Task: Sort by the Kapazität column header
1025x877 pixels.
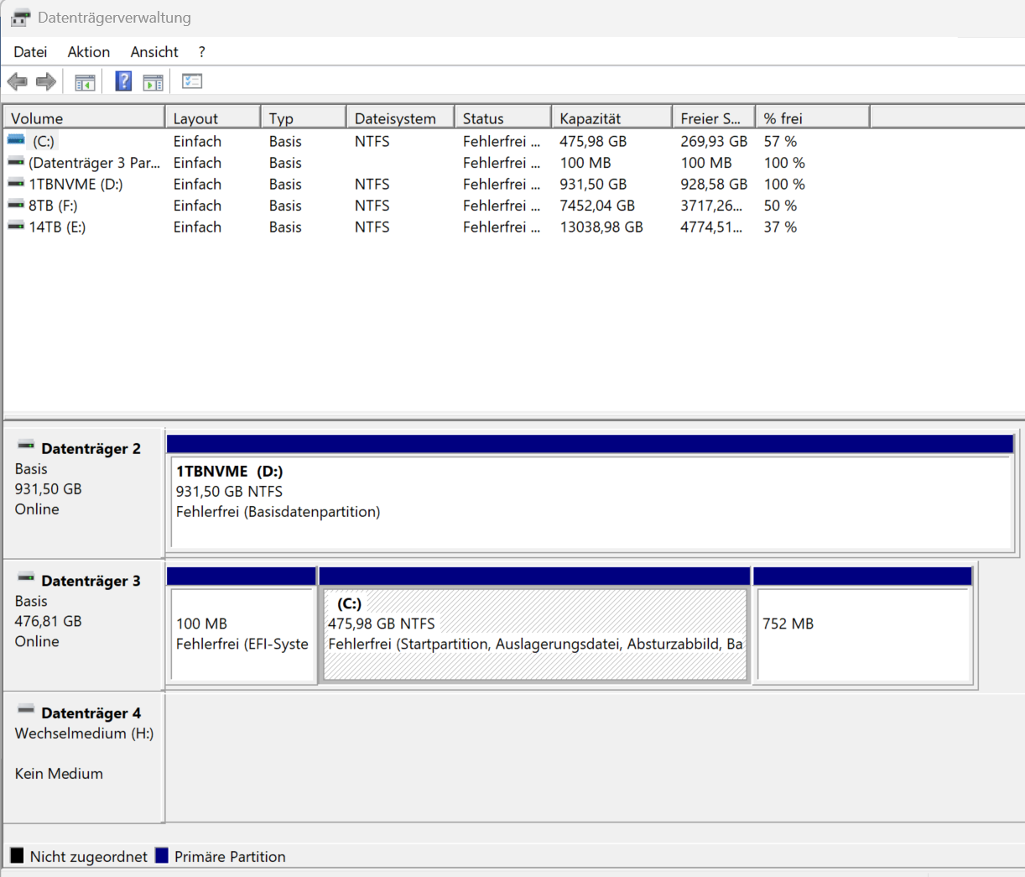Action: (611, 118)
